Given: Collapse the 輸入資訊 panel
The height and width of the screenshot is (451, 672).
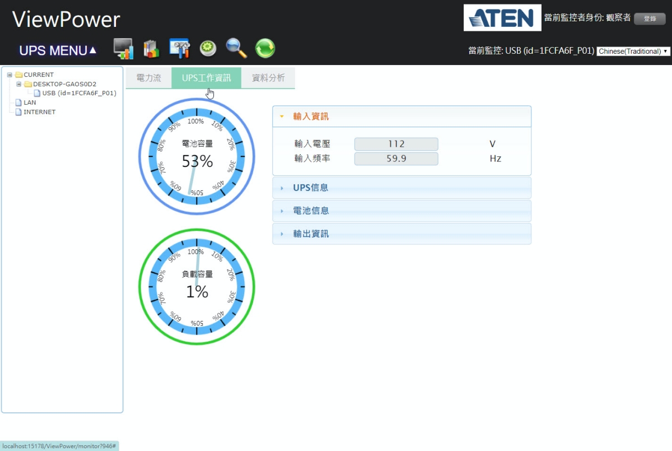Looking at the screenshot, I should tap(402, 117).
